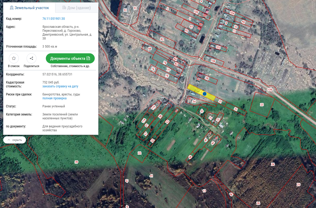This screenshot has width=316, height=208.
Task: Collapse the panel with 'скрыть' chevron
Action: [9, 140]
